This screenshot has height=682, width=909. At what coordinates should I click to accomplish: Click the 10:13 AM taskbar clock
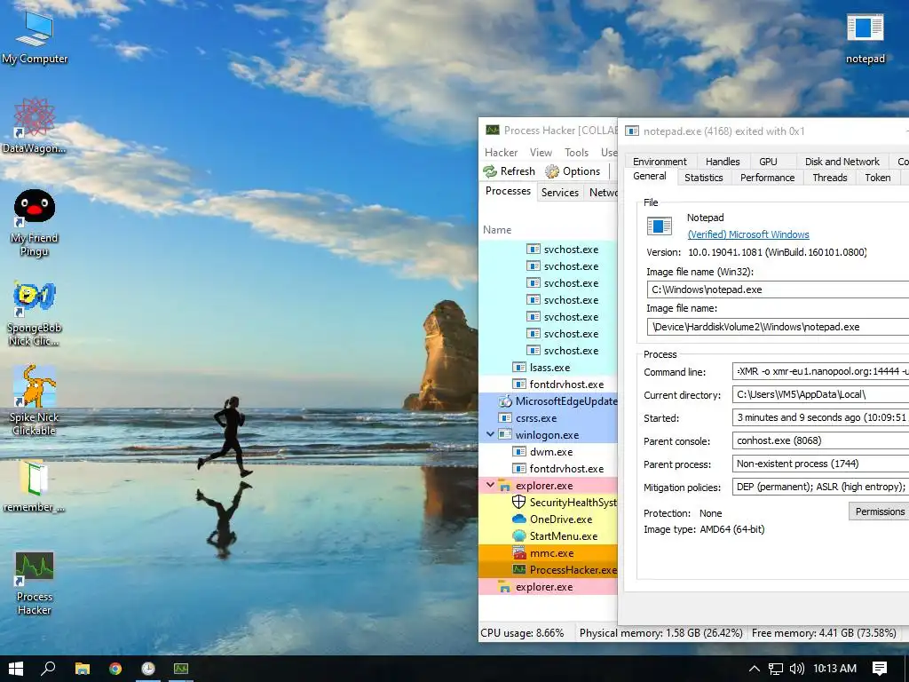(x=834, y=669)
